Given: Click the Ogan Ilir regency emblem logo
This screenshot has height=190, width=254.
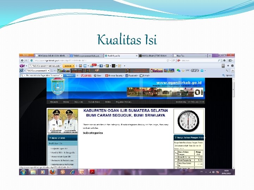Looking at the screenshot, I should click(x=58, y=87).
